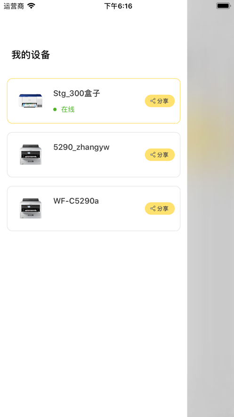Image resolution: width=234 pixels, height=417 pixels.
Task: Select the WF-C5290a printer thumbnail
Action: 31,208
